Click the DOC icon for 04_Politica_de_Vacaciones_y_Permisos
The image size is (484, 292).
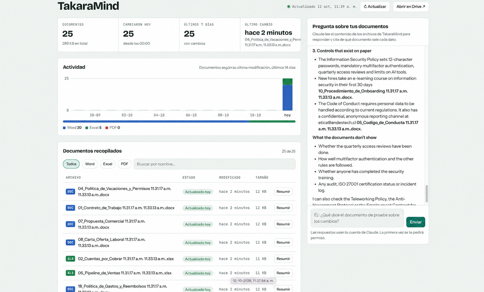click(70, 192)
